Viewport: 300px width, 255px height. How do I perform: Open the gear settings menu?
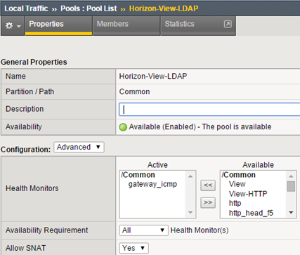(x=13, y=26)
